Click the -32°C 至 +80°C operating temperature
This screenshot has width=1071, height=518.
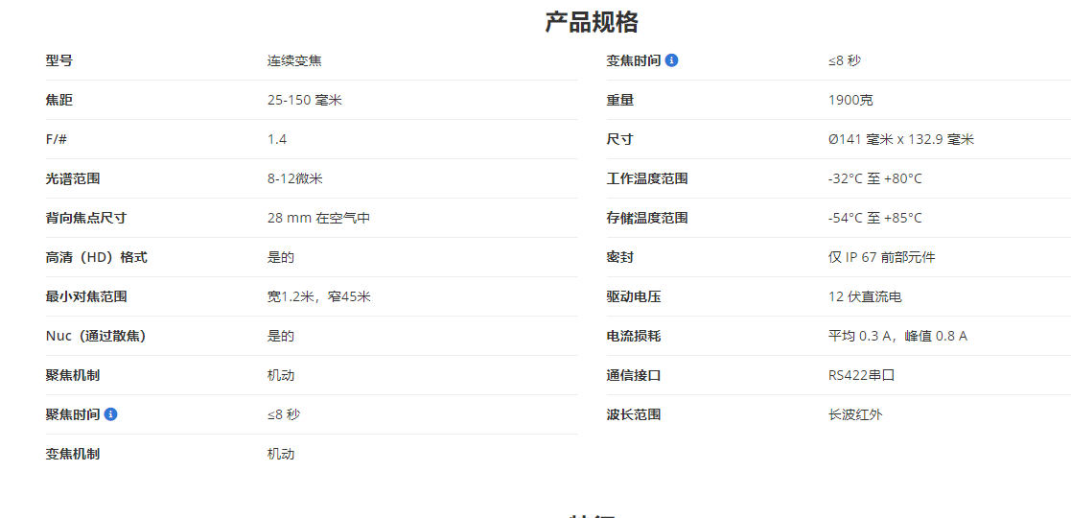874,178
